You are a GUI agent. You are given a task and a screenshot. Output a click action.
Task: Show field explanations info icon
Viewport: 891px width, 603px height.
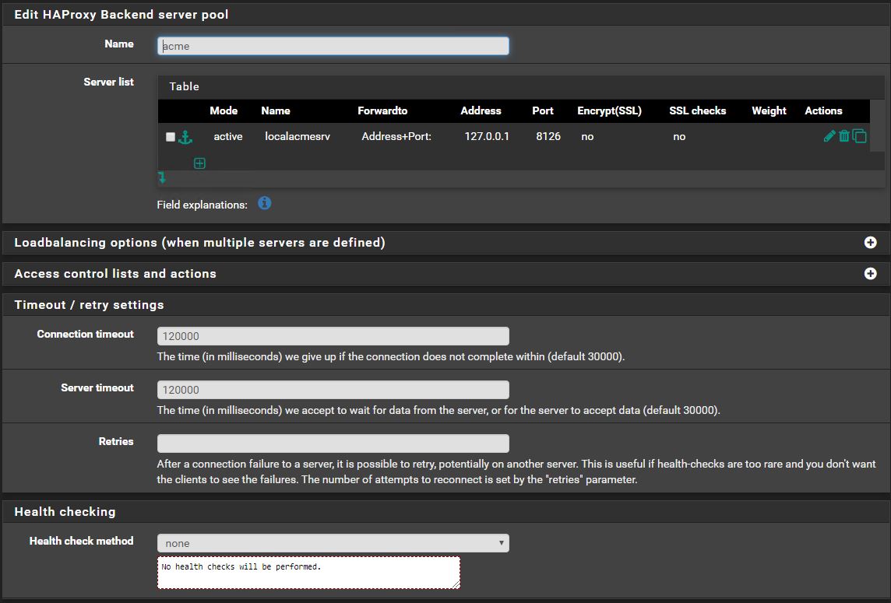[x=265, y=203]
